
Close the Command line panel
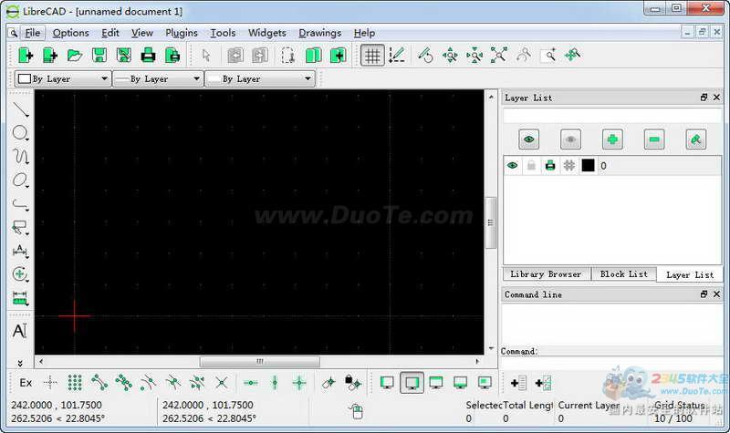[717, 294]
